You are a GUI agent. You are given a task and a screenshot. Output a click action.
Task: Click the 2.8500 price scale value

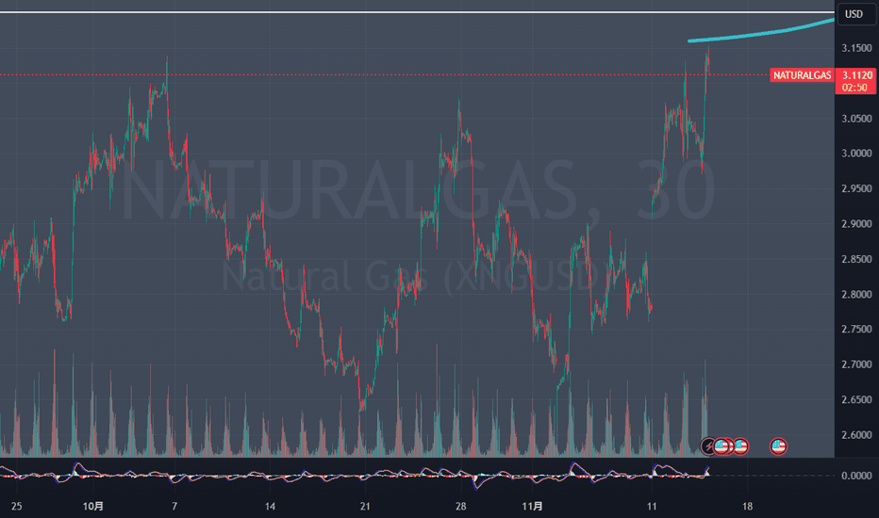tap(856, 259)
